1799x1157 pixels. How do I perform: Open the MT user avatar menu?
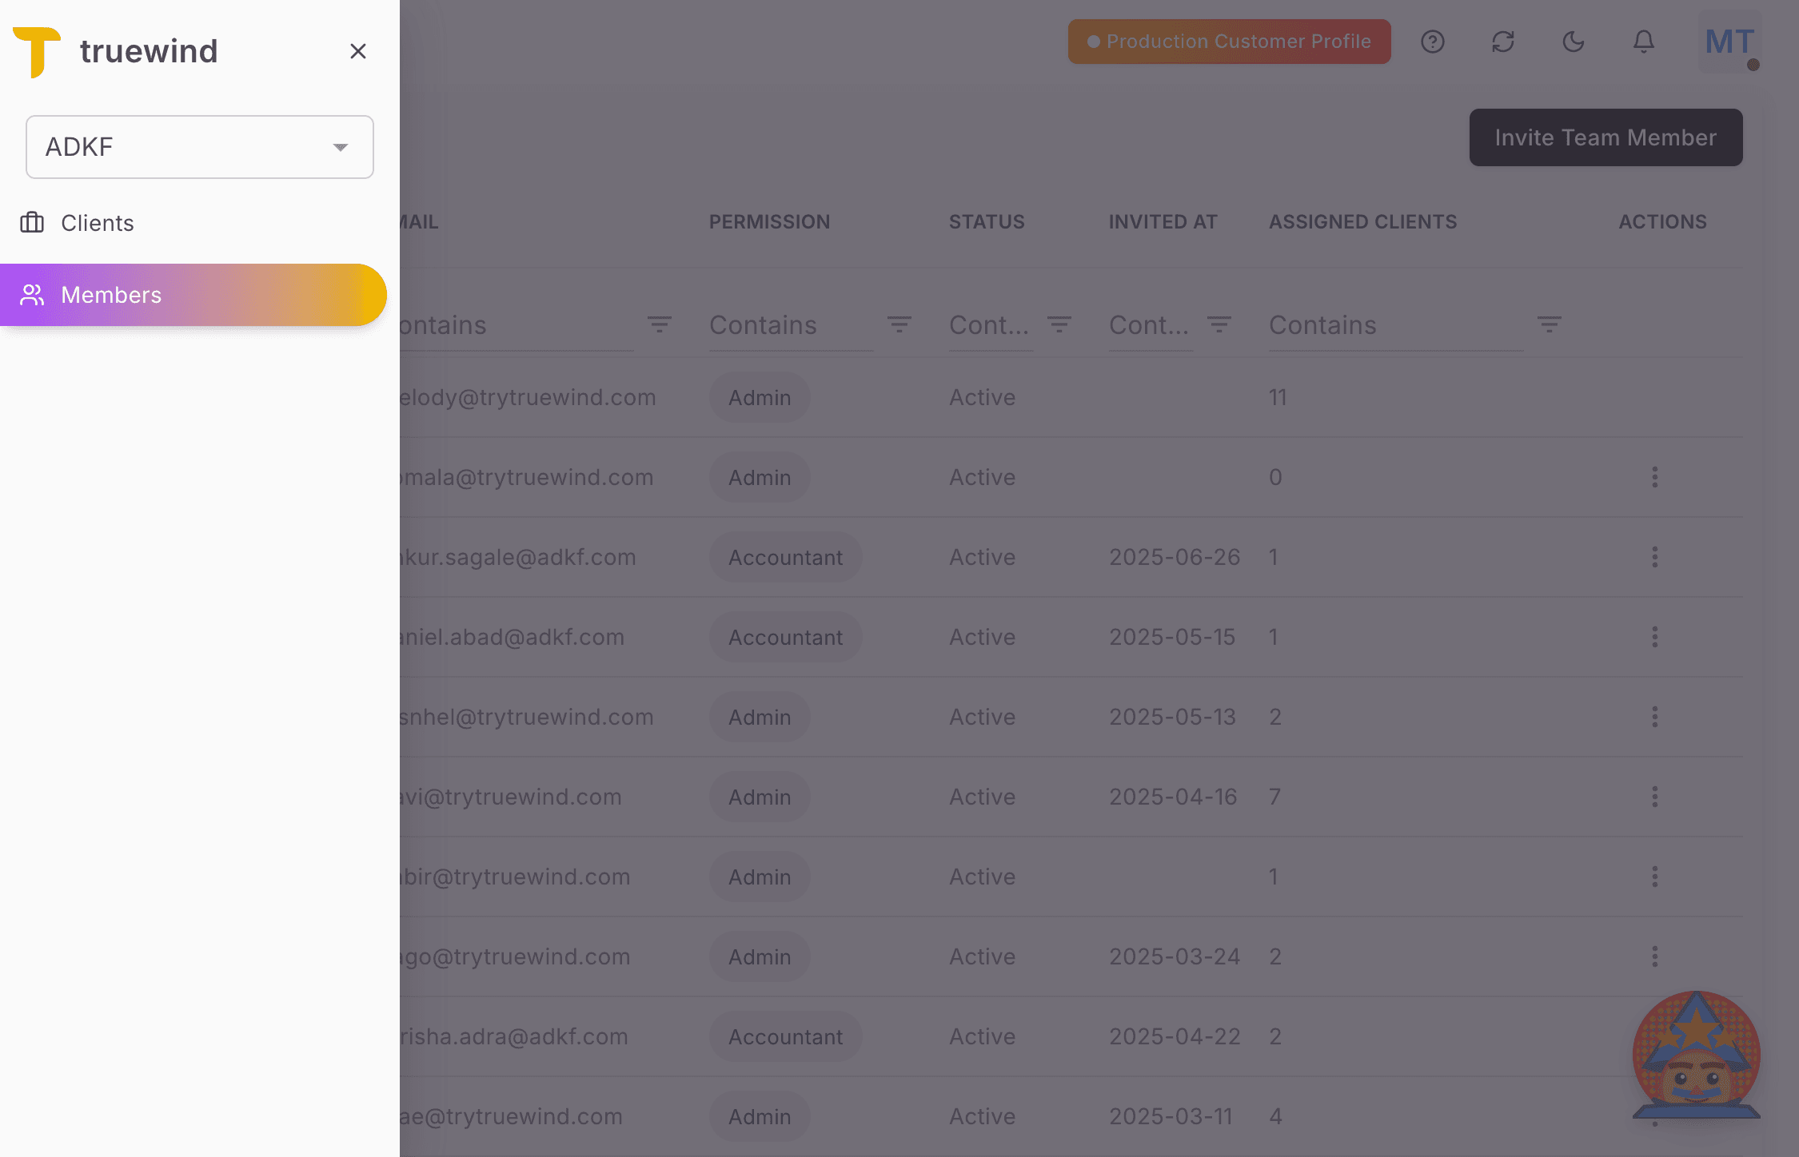(1729, 42)
